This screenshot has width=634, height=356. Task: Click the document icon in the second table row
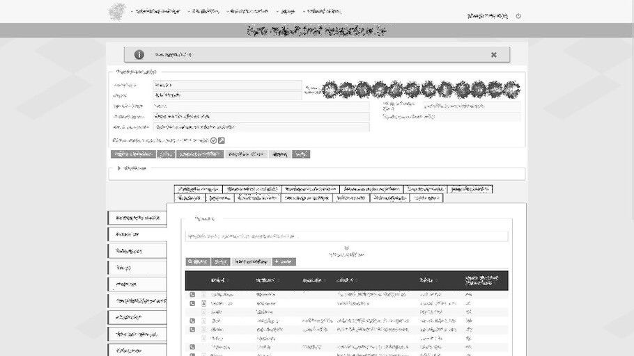click(203, 304)
